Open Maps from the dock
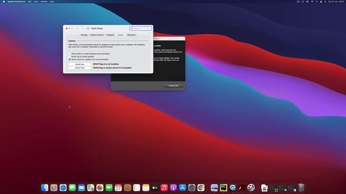Screen dimensions: 346x194 [x=91, y=188]
